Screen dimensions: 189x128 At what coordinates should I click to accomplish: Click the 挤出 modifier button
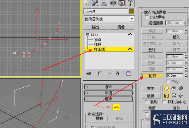95,27
